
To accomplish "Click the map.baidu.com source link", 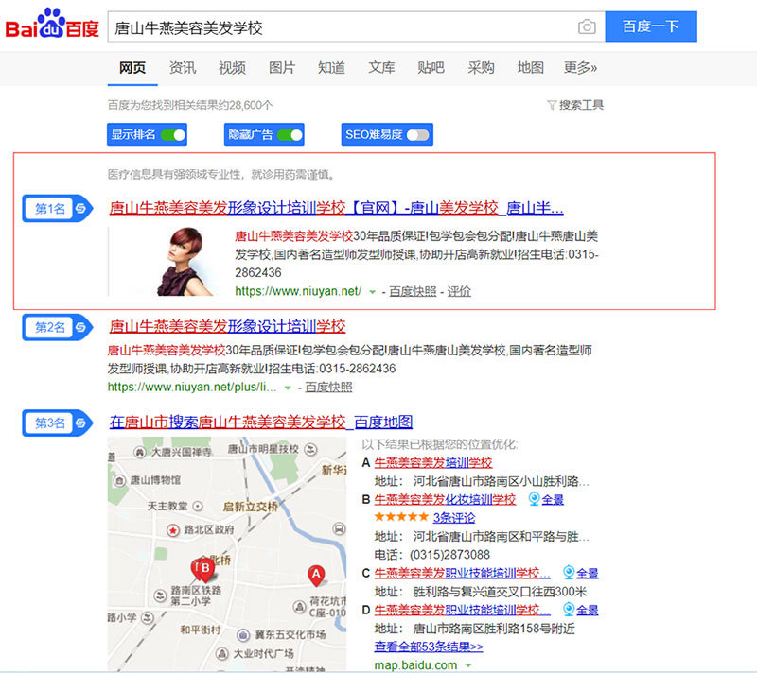I will click(415, 665).
